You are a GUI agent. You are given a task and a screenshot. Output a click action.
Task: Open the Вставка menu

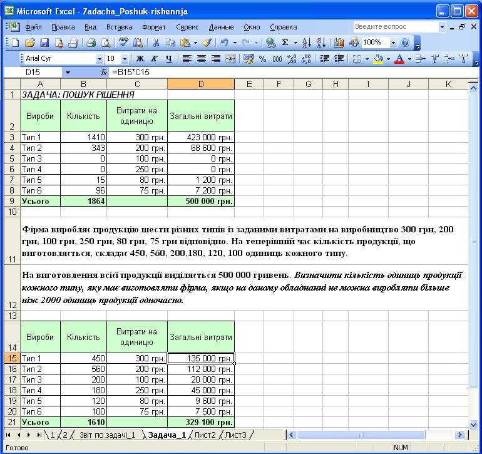point(120,27)
